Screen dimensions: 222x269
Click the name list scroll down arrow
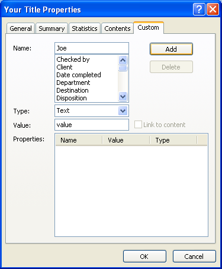[x=123, y=97]
